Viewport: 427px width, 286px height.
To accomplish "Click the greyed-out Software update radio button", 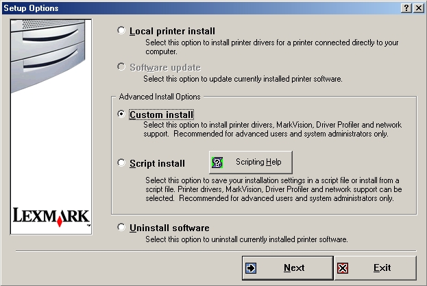I will pyautogui.click(x=122, y=67).
